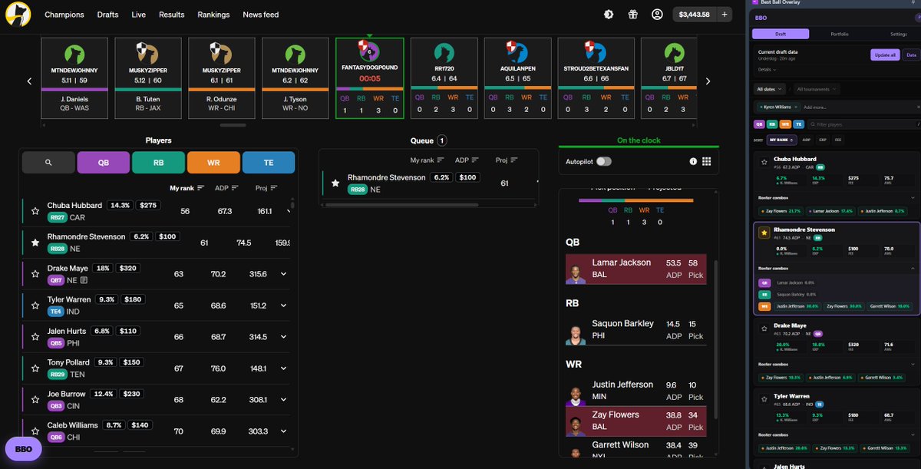921x469 pixels.
Task: Star Tyler Warren in the player list
Action: (35, 305)
